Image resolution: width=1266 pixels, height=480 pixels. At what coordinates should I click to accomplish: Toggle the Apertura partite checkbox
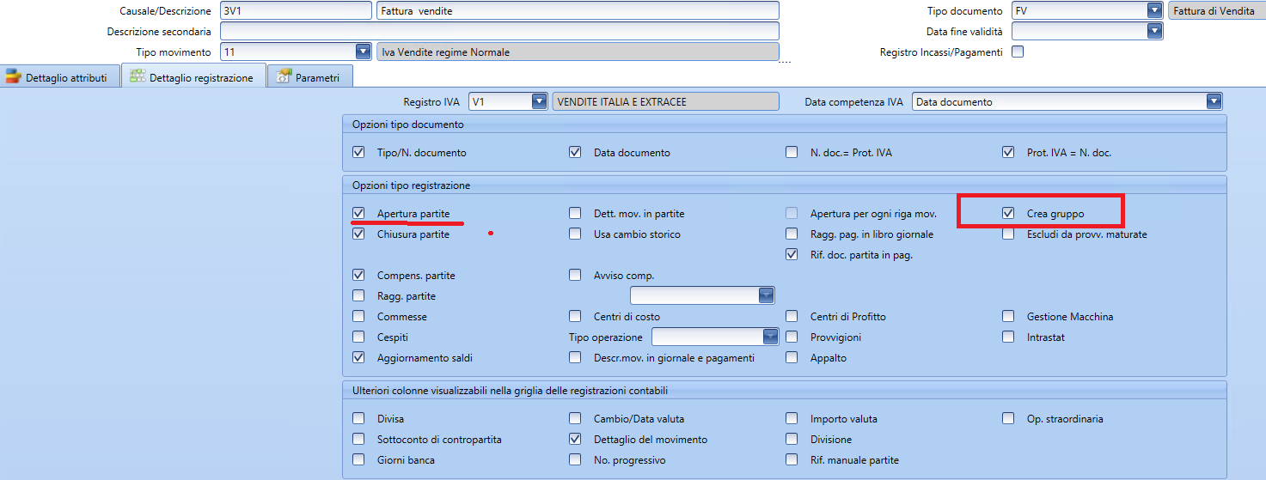click(x=358, y=214)
